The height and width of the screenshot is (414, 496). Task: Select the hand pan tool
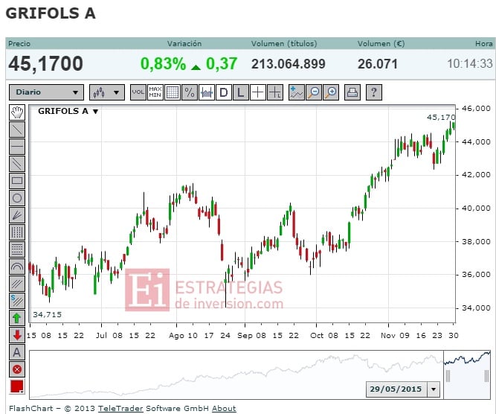point(17,112)
